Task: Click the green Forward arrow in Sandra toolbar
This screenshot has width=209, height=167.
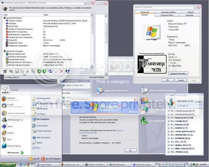Action: tap(44, 71)
